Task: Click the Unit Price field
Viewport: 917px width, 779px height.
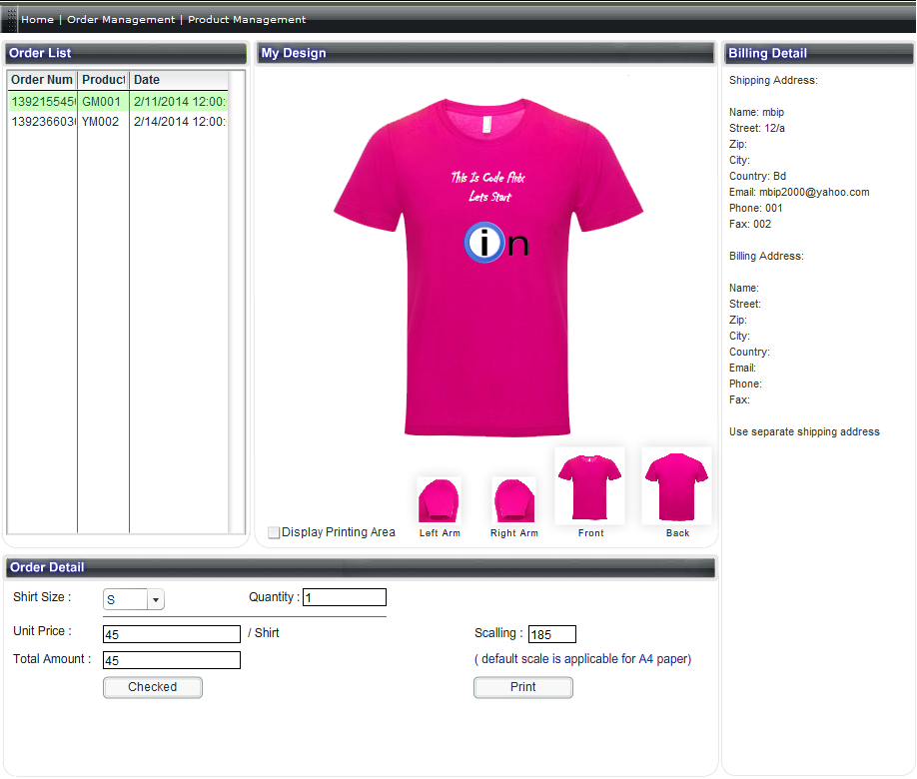Action: click(172, 634)
